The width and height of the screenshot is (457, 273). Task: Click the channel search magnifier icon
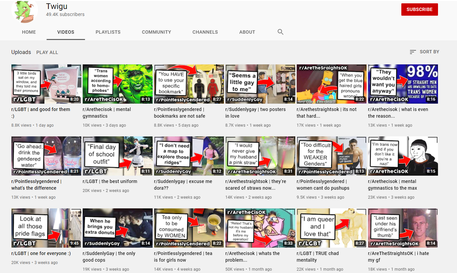[x=280, y=32]
